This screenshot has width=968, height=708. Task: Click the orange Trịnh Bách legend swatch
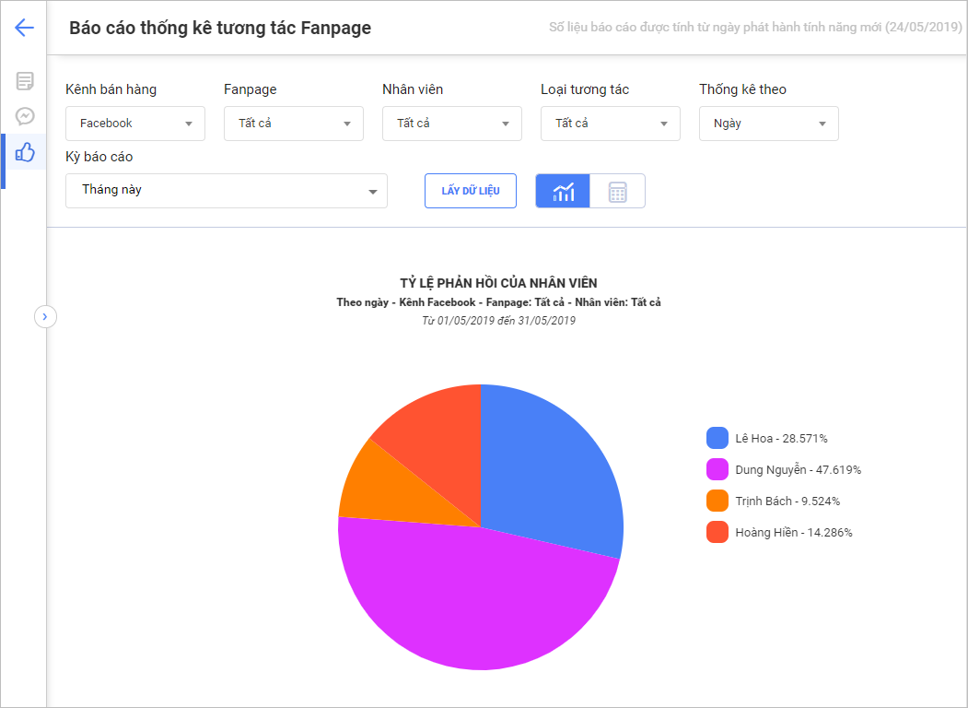click(717, 501)
